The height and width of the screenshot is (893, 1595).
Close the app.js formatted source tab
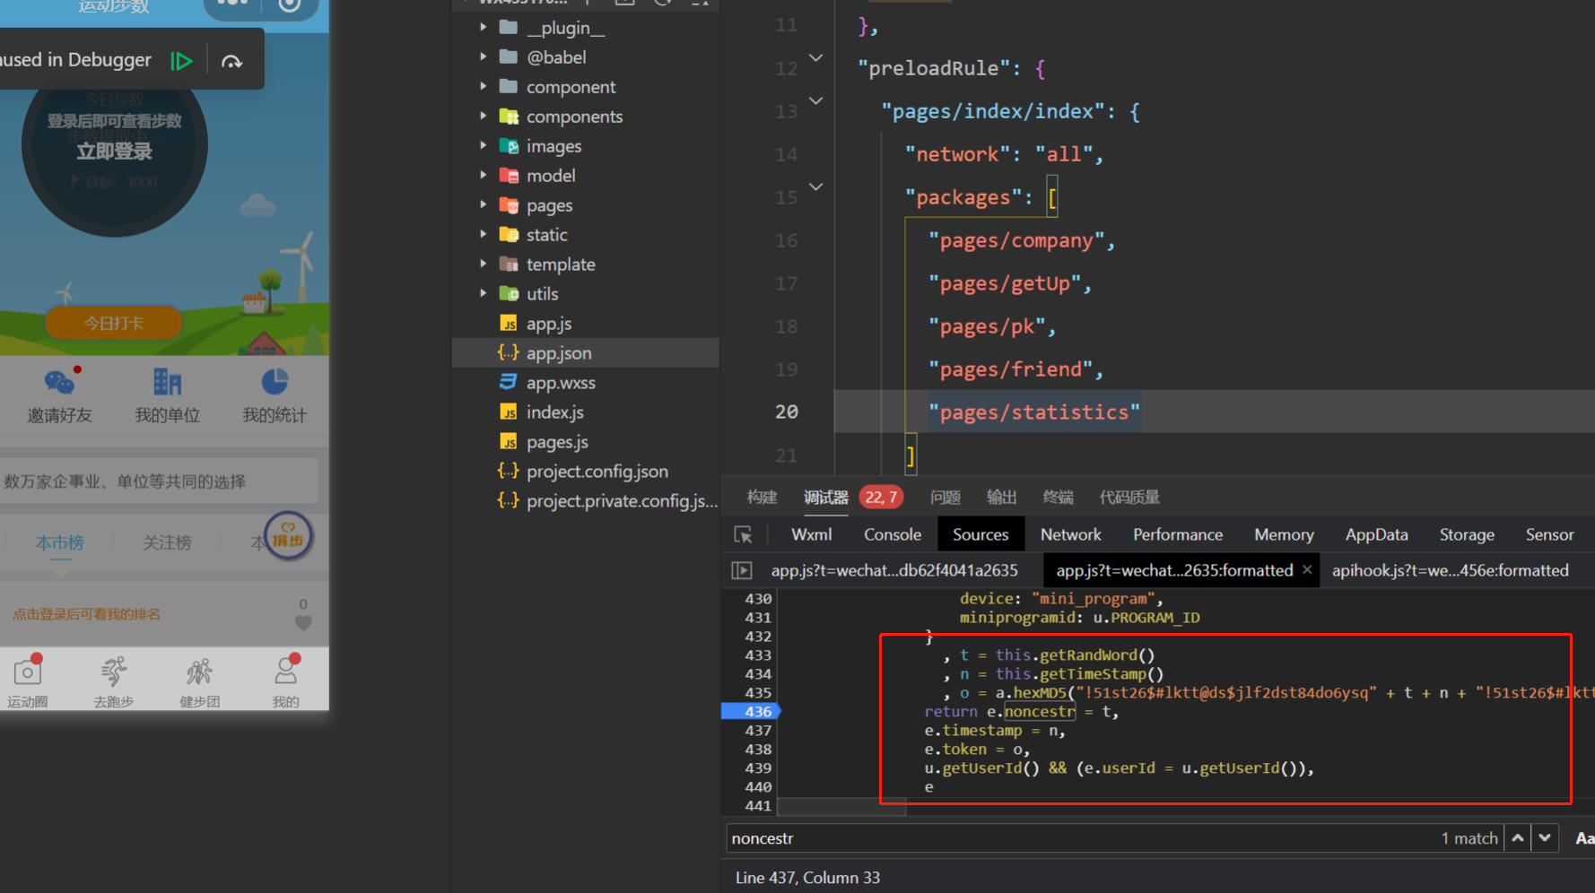click(x=1307, y=570)
